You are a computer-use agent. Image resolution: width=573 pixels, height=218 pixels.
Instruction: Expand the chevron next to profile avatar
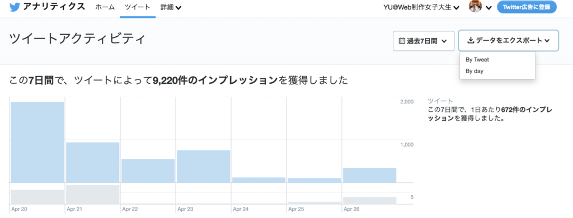[x=489, y=8]
